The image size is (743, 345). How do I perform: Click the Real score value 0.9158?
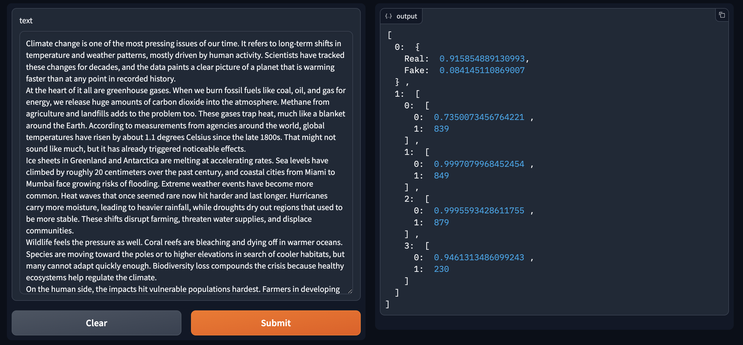pyautogui.click(x=482, y=59)
